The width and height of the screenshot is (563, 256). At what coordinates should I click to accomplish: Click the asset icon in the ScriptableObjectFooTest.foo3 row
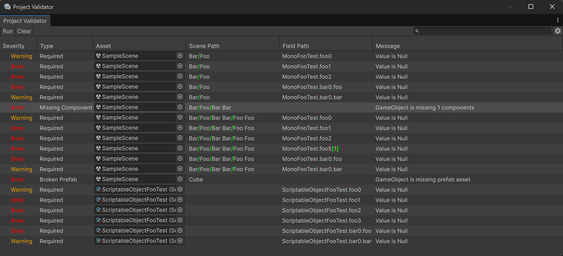[98, 220]
